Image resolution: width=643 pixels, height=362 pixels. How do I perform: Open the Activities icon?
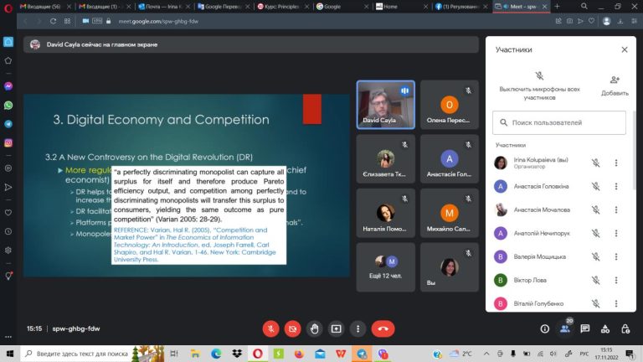coord(605,328)
